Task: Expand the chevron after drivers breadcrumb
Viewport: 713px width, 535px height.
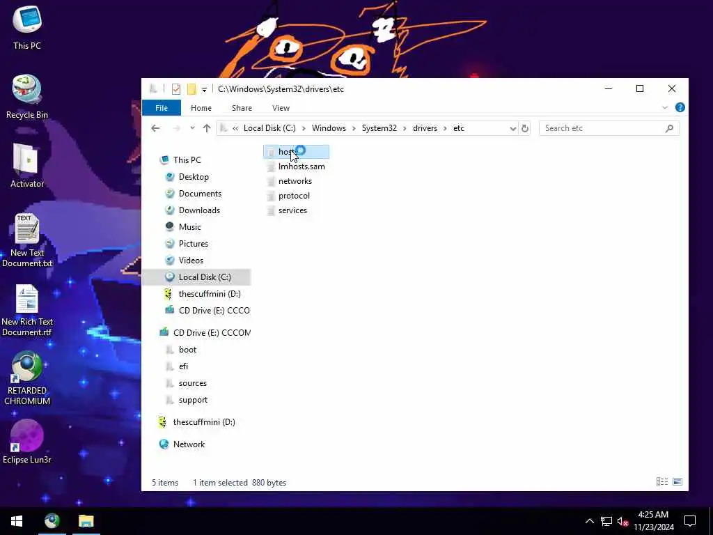Action: [445, 128]
